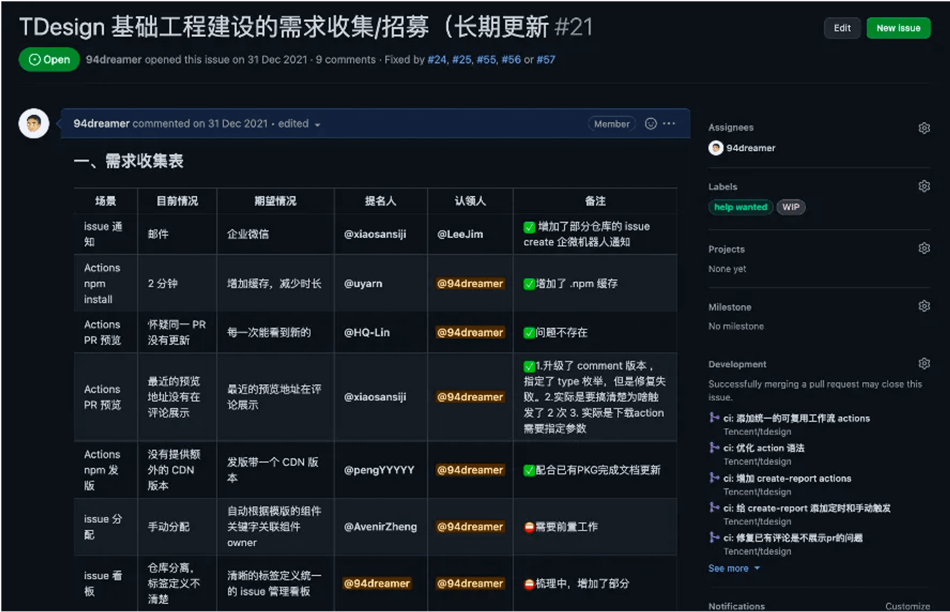Click merge icon beside 添加统一的可复用工作流 PR
Screen dimensions: 950x612
(714, 418)
